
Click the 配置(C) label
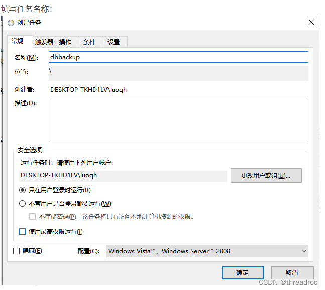pyautogui.click(x=88, y=251)
